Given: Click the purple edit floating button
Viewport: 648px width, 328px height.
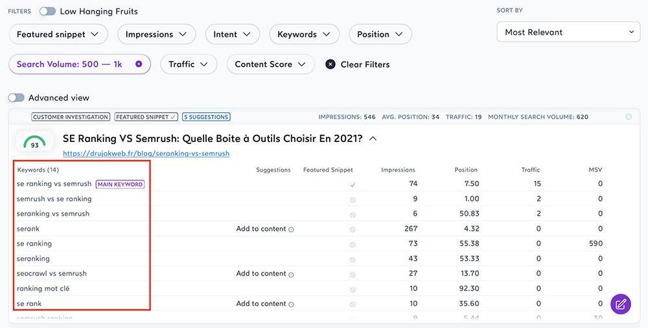Looking at the screenshot, I should point(621,305).
